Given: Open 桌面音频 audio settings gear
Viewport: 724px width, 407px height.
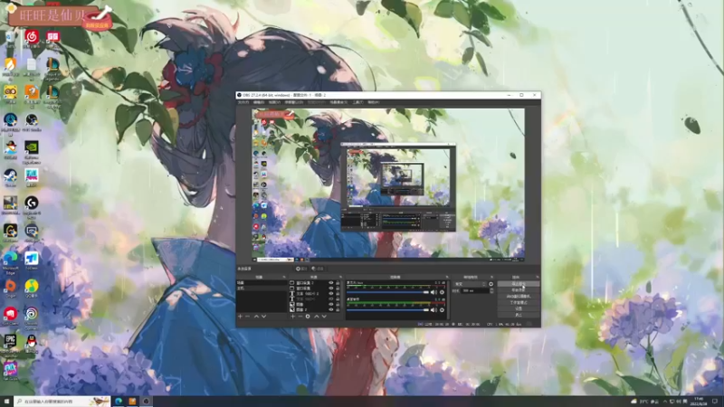Looking at the screenshot, I should [442, 310].
